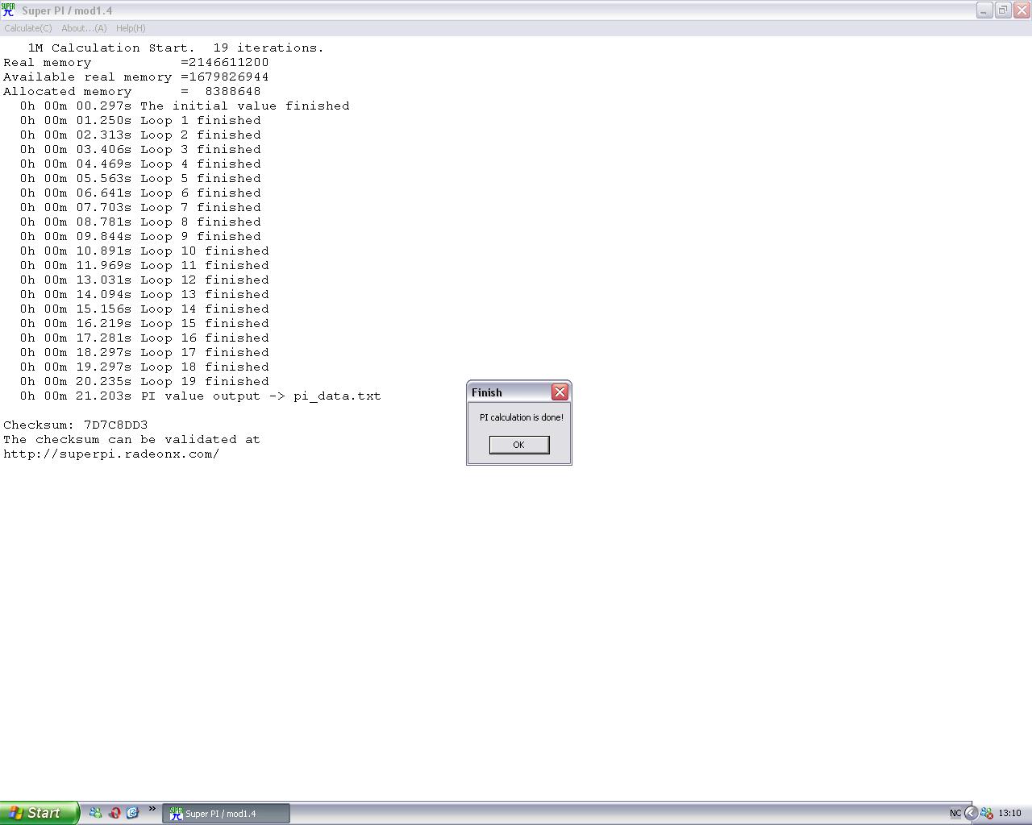Launch Opera browser from Quick Launch
Viewport: 1032px width, 825px height.
point(114,813)
